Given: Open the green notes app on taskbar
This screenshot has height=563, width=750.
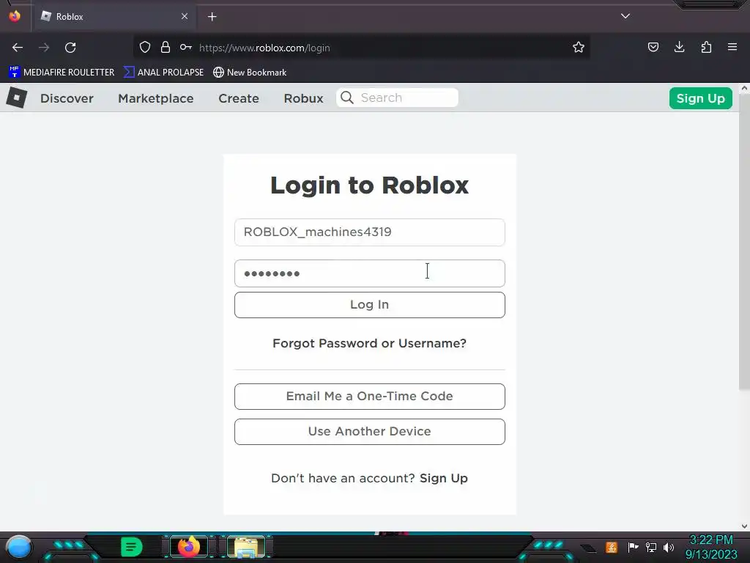Looking at the screenshot, I should pos(132,547).
